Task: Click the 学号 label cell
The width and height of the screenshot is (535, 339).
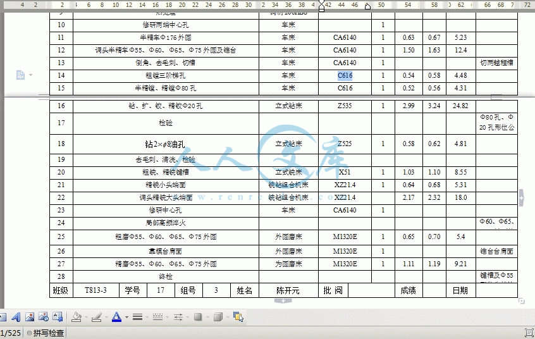Action: (x=132, y=290)
